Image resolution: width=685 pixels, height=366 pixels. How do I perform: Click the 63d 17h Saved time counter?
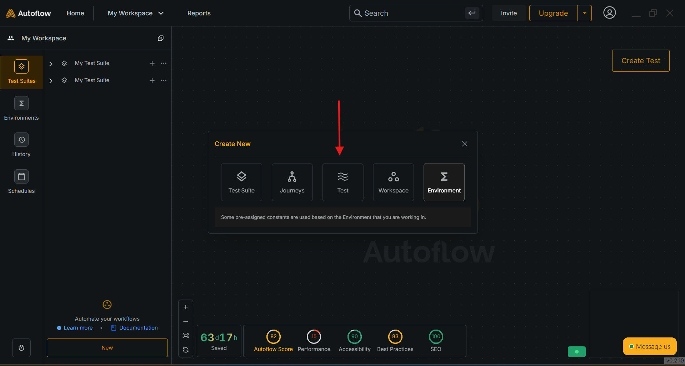[x=219, y=341]
